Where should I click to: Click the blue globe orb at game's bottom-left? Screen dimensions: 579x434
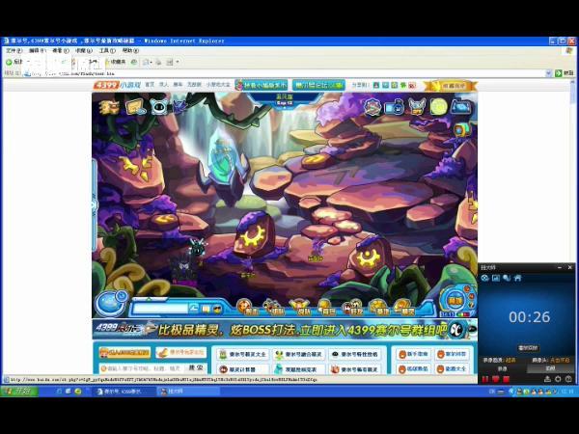[x=111, y=304]
